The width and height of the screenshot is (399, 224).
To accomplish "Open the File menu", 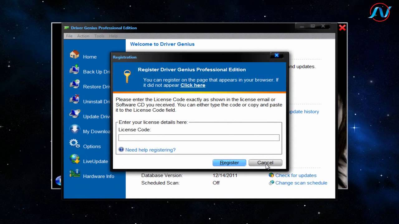I will (69, 36).
